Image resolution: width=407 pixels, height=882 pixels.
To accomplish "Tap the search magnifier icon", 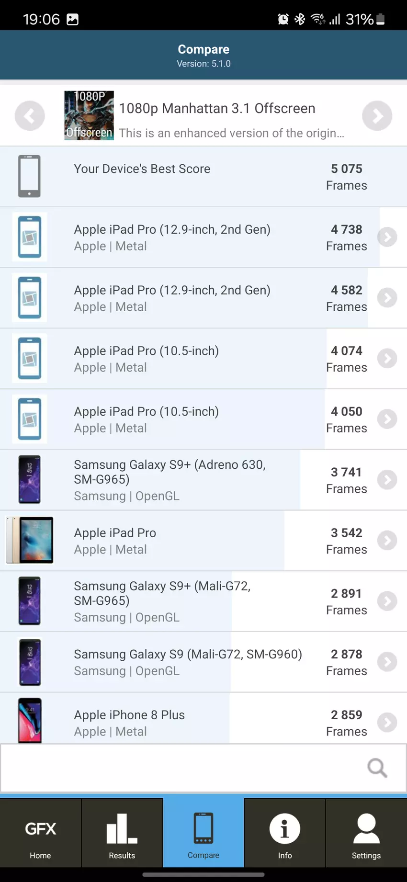I will coord(377,768).
